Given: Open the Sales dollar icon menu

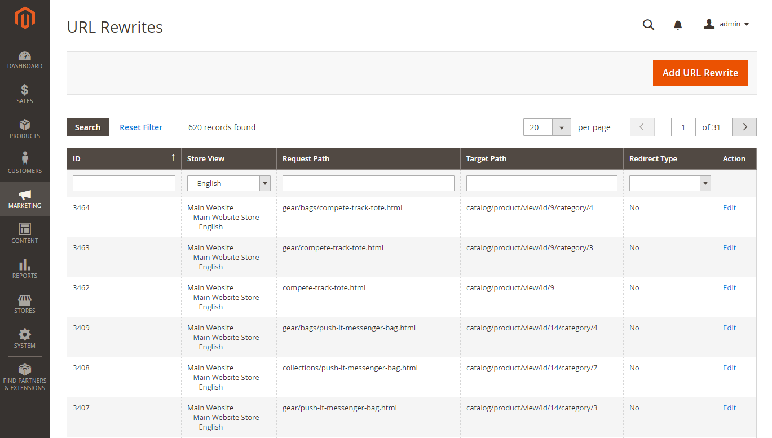Looking at the screenshot, I should coord(25,94).
